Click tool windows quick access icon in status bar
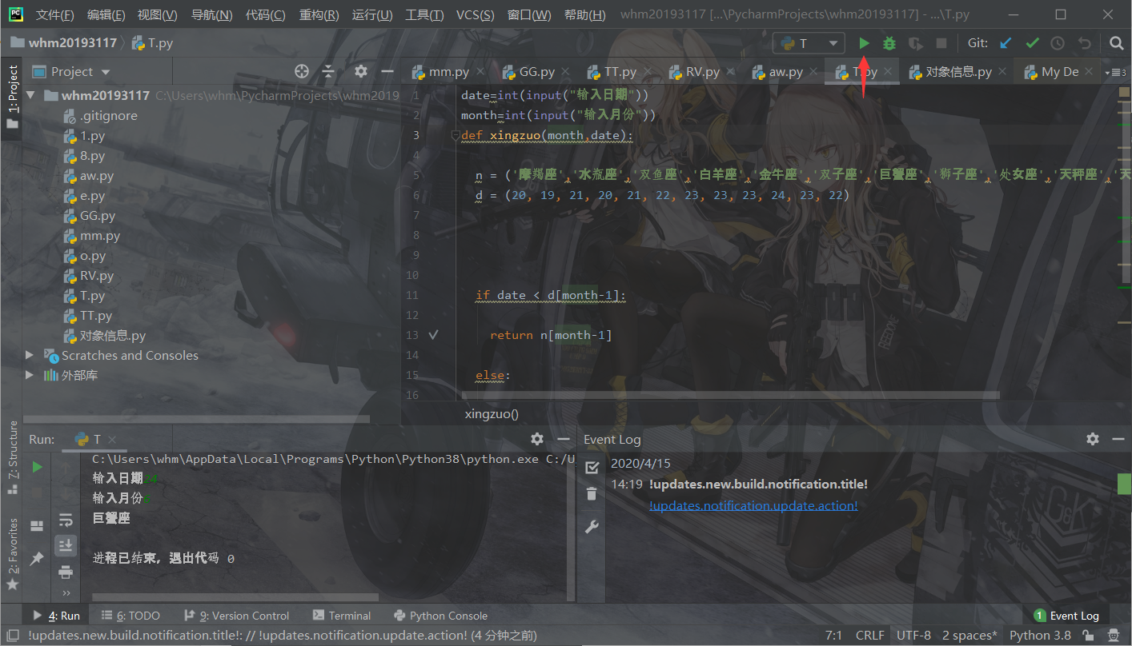This screenshot has height=646, width=1132. point(13,636)
